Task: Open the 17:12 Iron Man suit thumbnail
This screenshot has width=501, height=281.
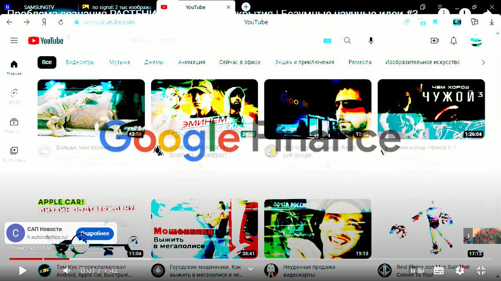Action: [431, 229]
